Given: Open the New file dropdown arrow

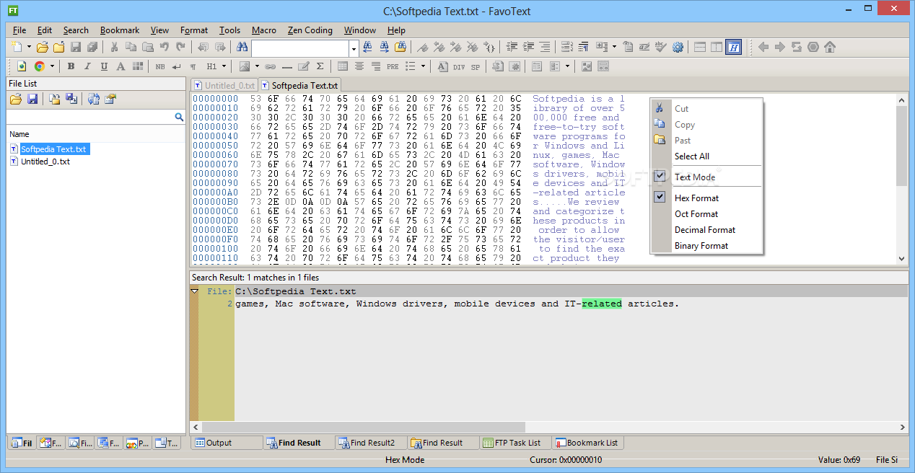Looking at the screenshot, I should pyautogui.click(x=30, y=47).
